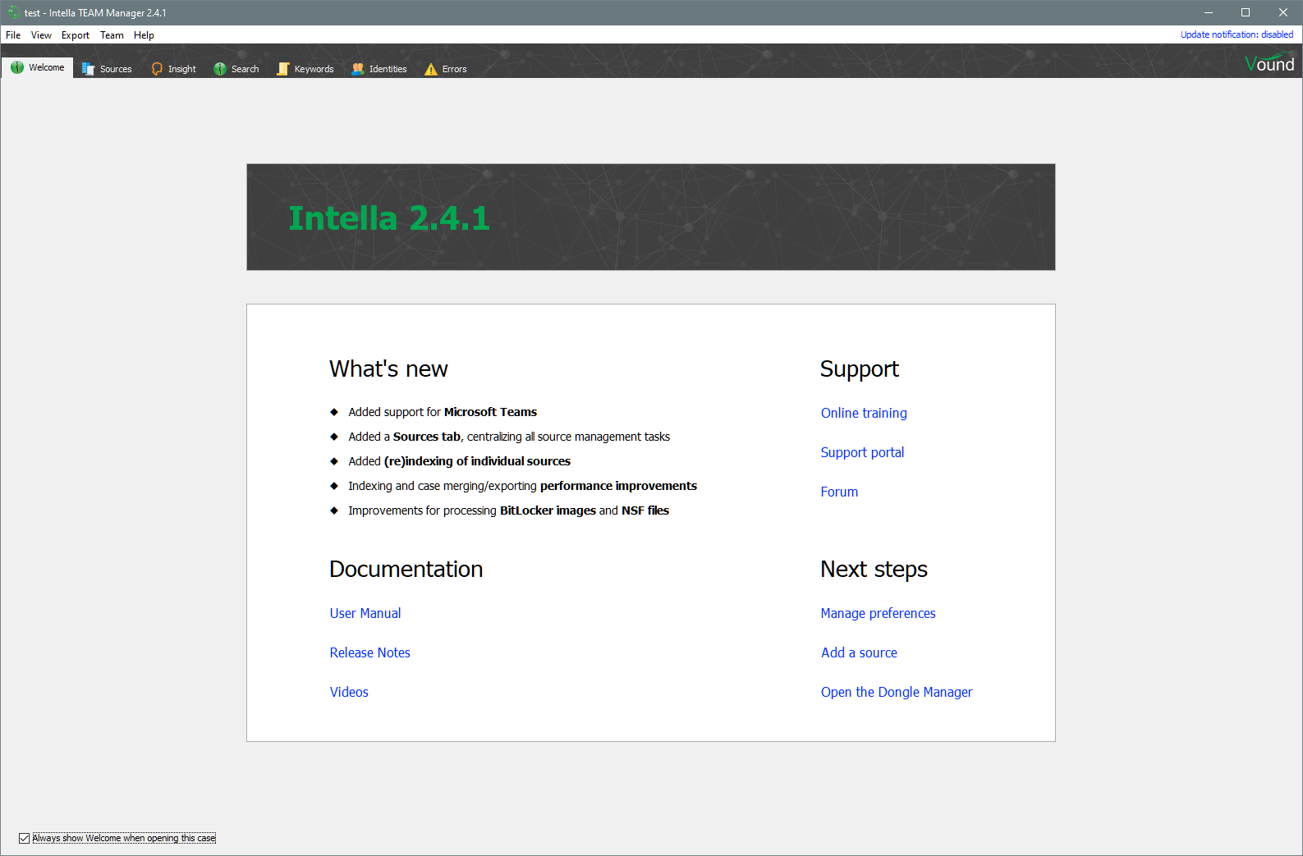Uncheck Always show Welcome checkbox

[x=25, y=838]
